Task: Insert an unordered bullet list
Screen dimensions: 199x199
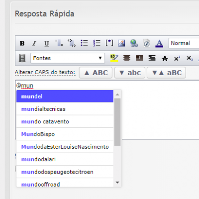Action: 84,43
